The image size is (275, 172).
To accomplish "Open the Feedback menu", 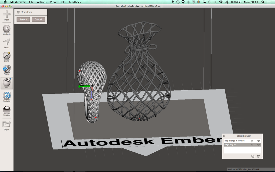I will (75, 2).
